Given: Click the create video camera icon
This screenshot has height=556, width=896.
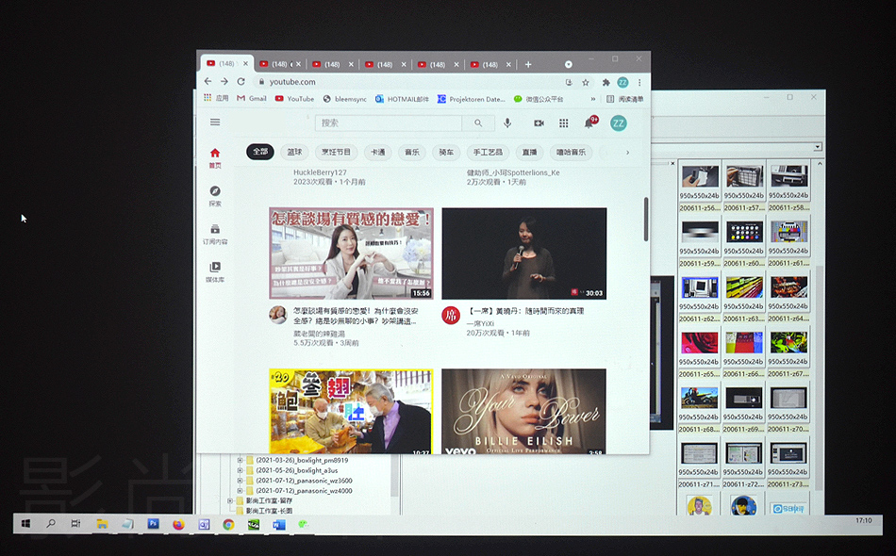Looking at the screenshot, I should [x=539, y=123].
